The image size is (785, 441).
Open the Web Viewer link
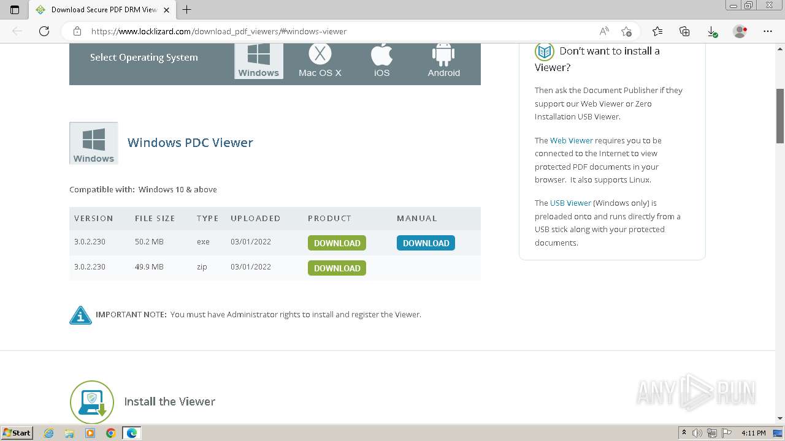[x=571, y=141]
